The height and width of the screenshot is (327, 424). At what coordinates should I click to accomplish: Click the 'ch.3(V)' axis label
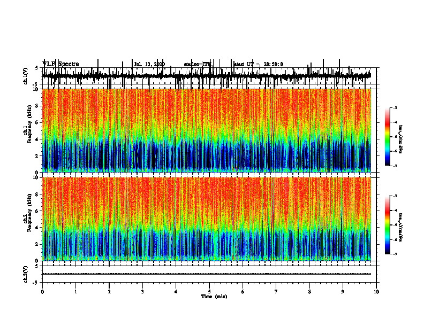26,275
